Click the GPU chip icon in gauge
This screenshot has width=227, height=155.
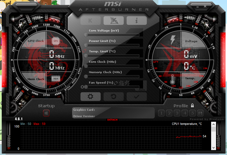(56, 41)
